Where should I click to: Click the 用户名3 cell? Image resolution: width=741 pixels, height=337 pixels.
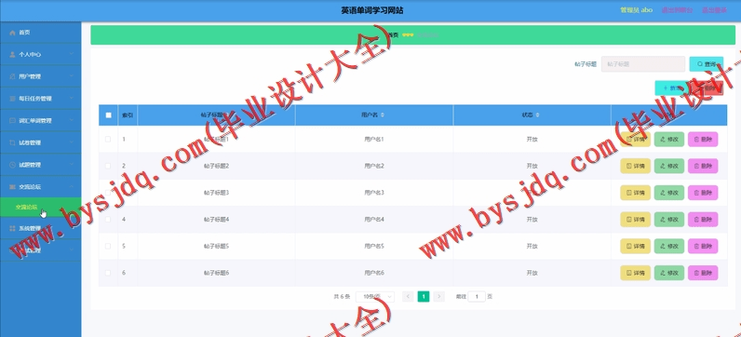[x=374, y=193]
